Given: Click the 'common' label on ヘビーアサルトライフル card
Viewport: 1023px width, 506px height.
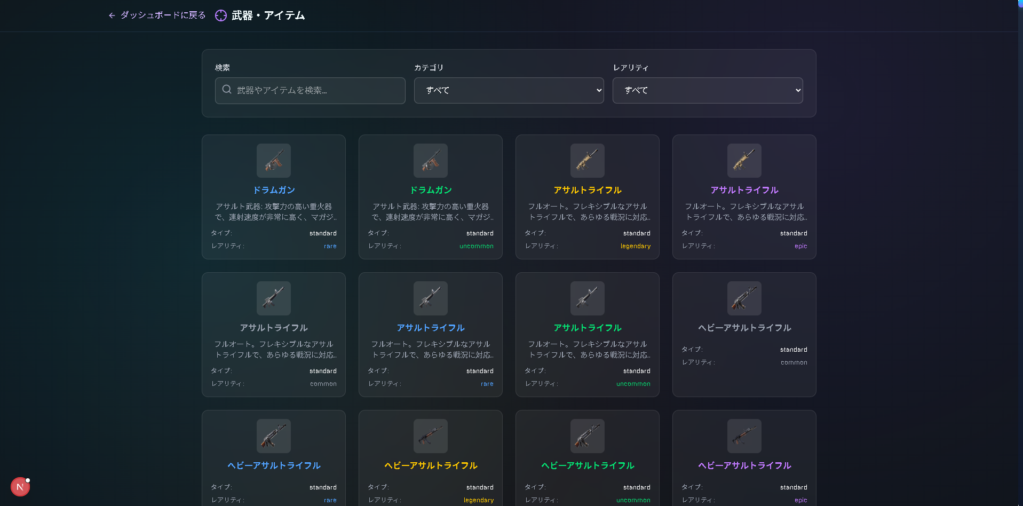Looking at the screenshot, I should tap(794, 362).
